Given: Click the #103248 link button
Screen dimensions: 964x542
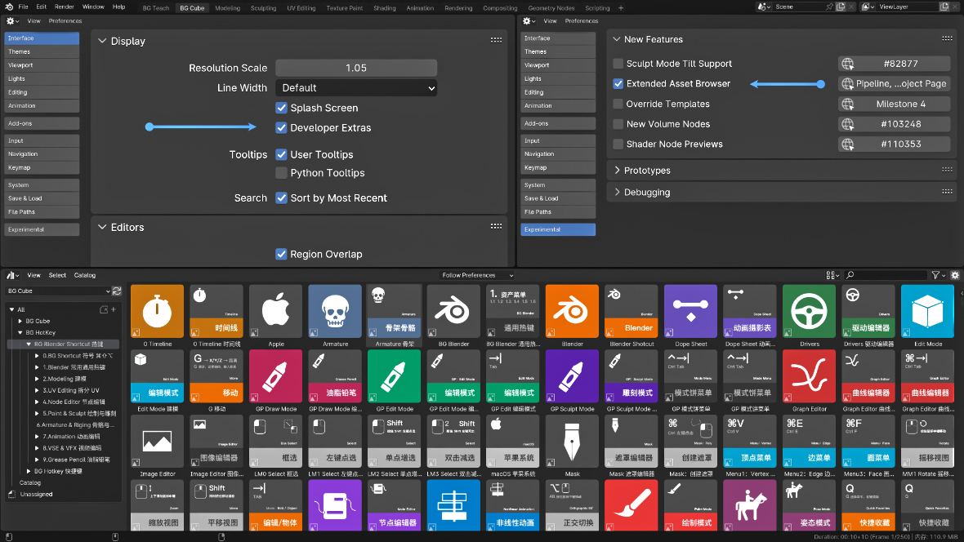Looking at the screenshot, I should [x=895, y=124].
